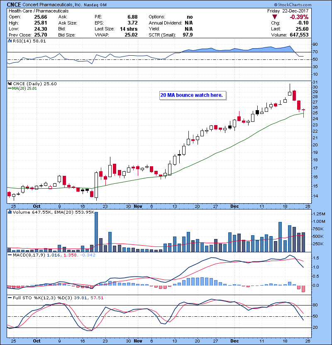The width and height of the screenshot is (332, 345).
Task: Click the Volume bars legend icon
Action: (10, 212)
